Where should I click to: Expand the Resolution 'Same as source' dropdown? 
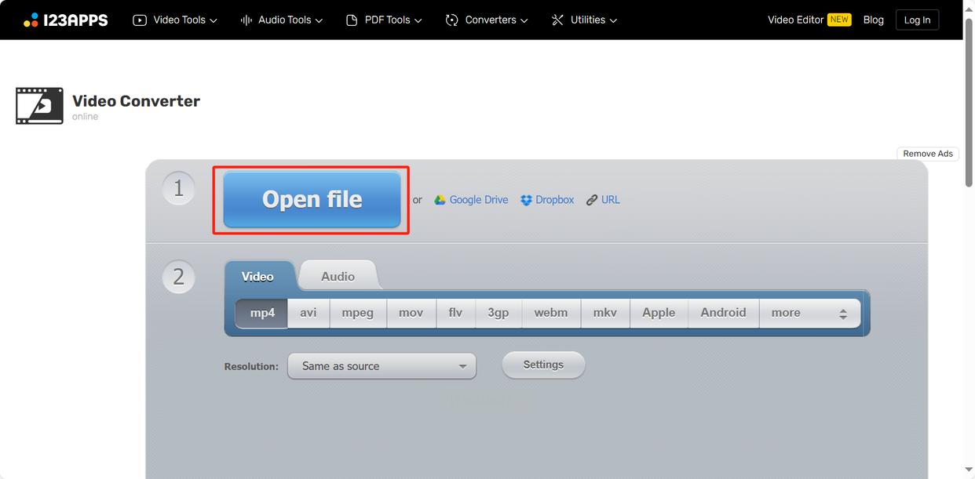coord(382,366)
